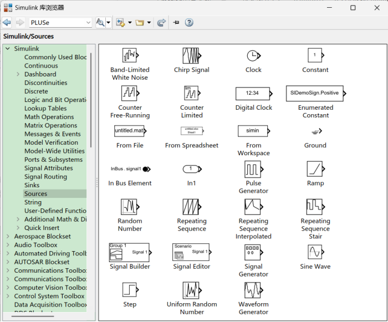Select the Repeating Sequence Interpolated block icon

(254, 207)
